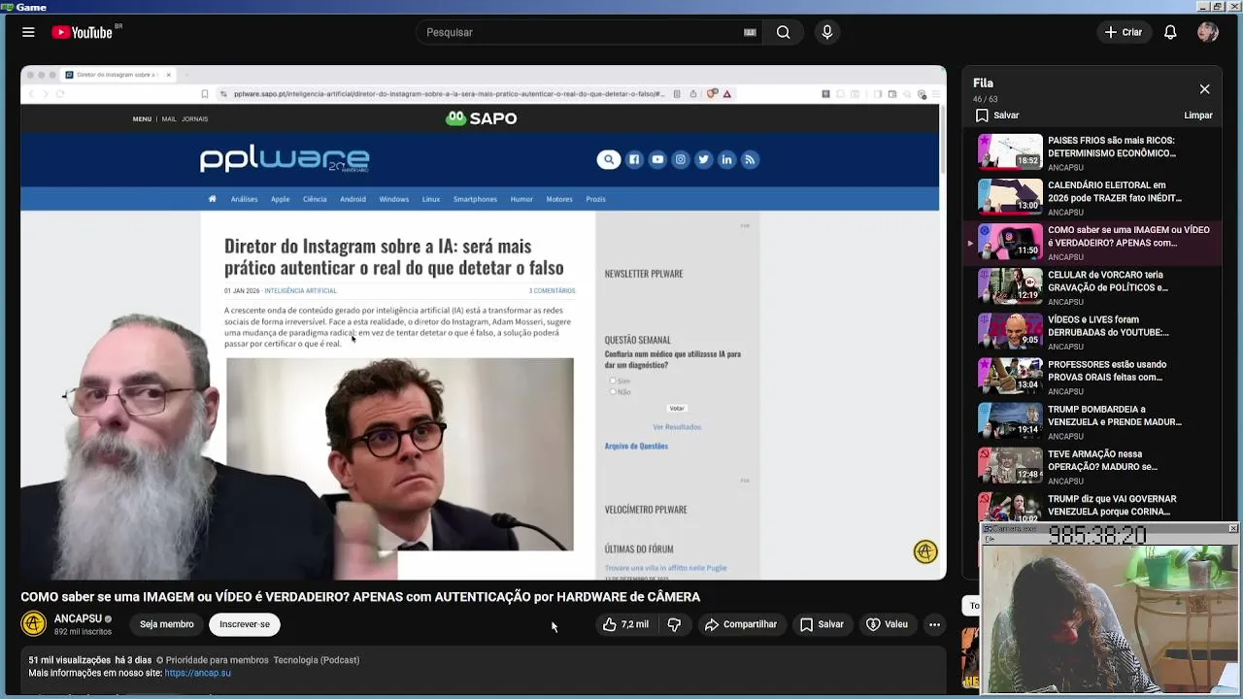
Task: Click the 46 / 63 queue counter
Action: tap(986, 99)
